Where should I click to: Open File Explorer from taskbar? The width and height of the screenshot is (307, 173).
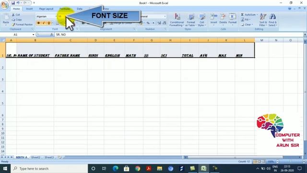pos(160,169)
